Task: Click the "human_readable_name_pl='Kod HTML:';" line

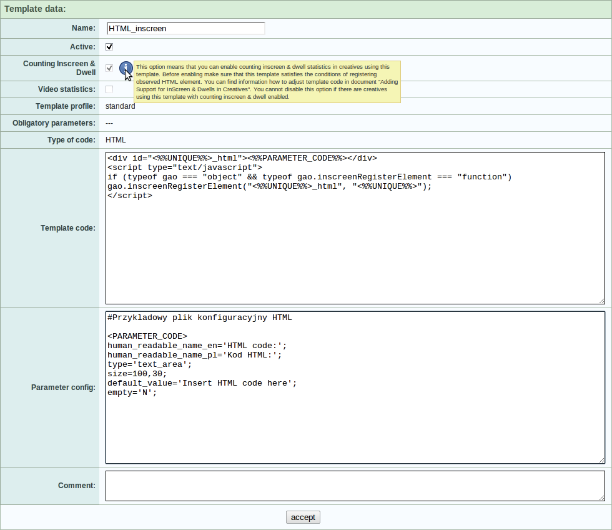Action: tap(195, 355)
